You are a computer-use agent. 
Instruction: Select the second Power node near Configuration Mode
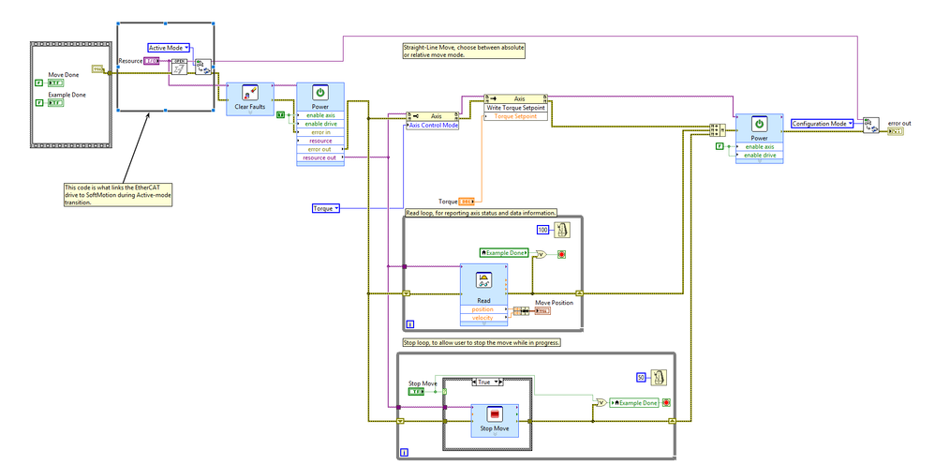coord(759,139)
